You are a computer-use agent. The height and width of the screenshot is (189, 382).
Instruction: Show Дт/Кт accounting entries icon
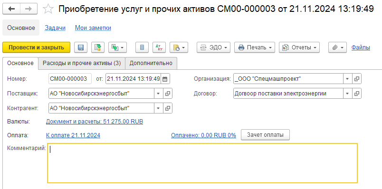pos(159,47)
